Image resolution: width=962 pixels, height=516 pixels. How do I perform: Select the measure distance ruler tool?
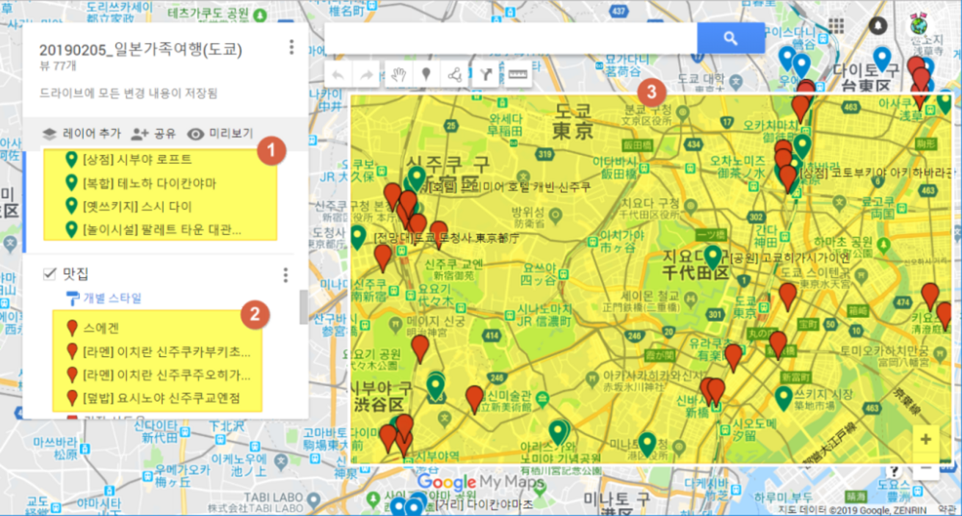[517, 74]
